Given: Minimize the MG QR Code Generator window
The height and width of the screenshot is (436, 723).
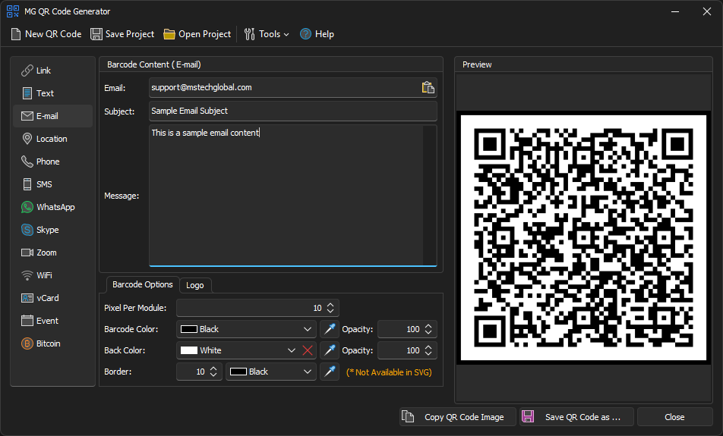Looking at the screenshot, I should coord(675,11).
